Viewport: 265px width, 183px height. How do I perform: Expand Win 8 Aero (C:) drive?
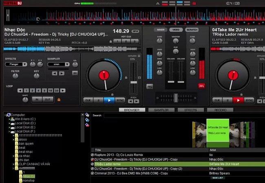9,119
